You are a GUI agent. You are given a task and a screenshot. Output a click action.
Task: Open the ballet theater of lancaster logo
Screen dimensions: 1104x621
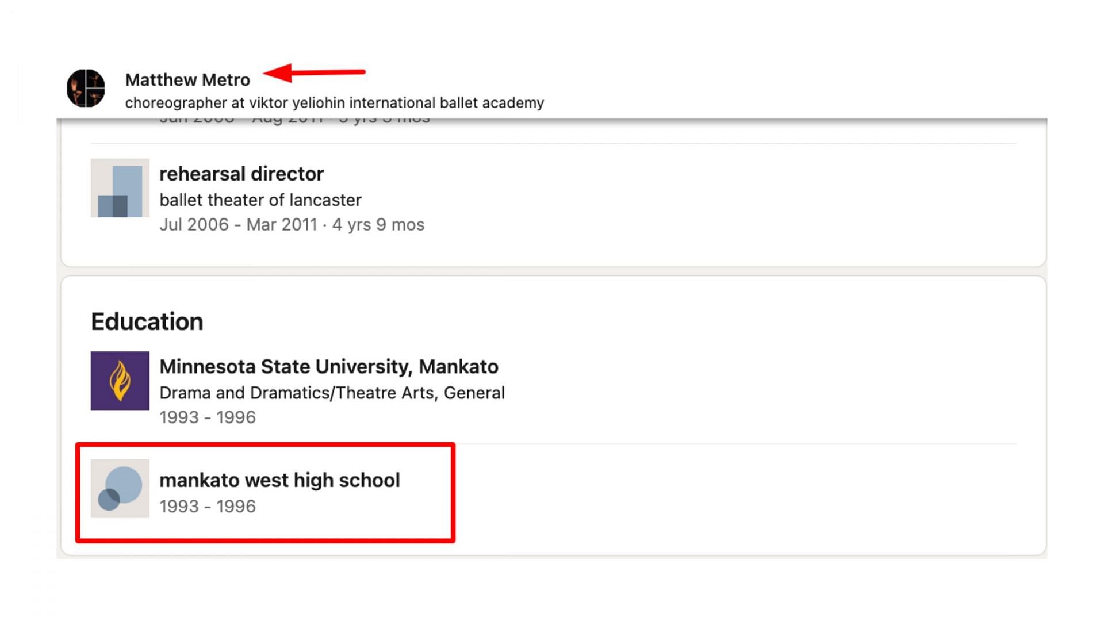pos(120,188)
